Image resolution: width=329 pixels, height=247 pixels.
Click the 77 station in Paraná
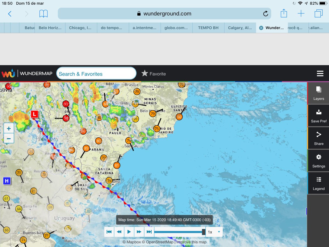[104, 158]
